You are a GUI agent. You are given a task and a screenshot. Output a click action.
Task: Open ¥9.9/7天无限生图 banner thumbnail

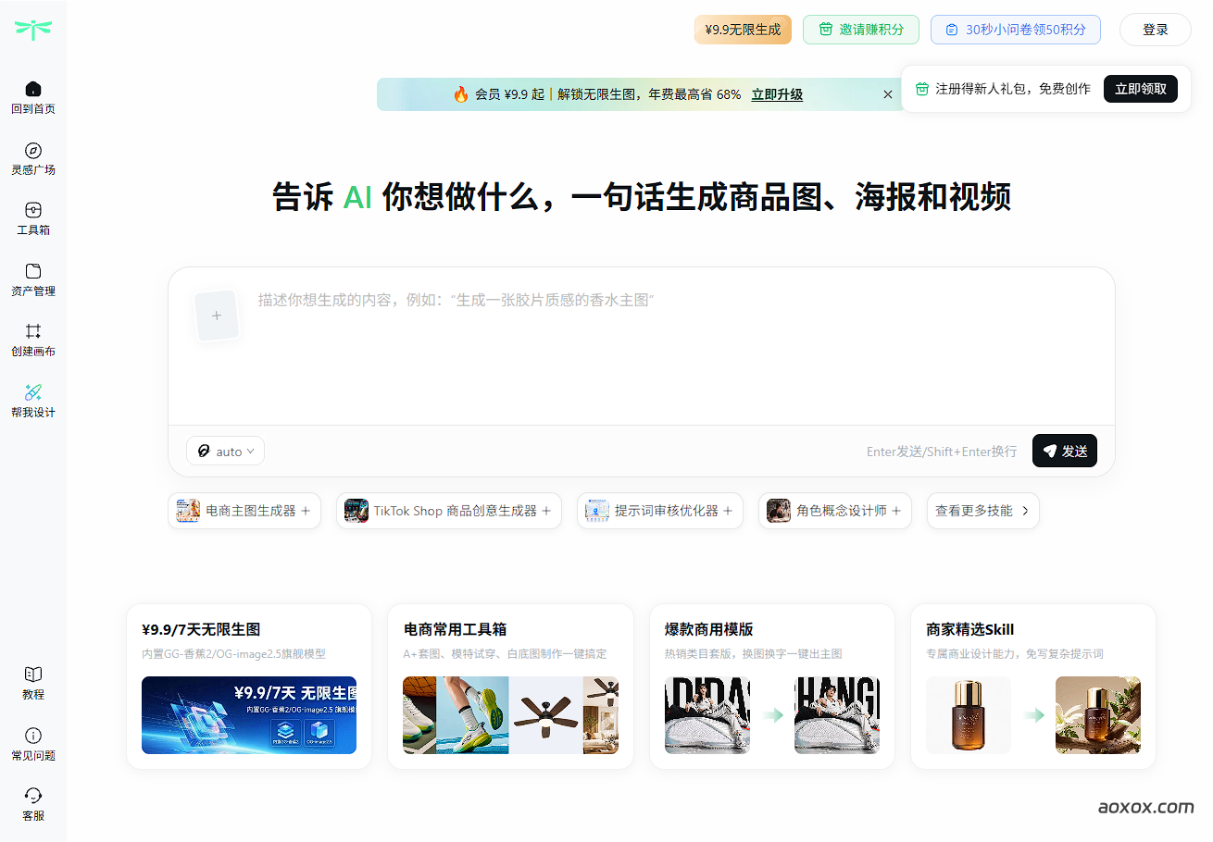pyautogui.click(x=249, y=715)
